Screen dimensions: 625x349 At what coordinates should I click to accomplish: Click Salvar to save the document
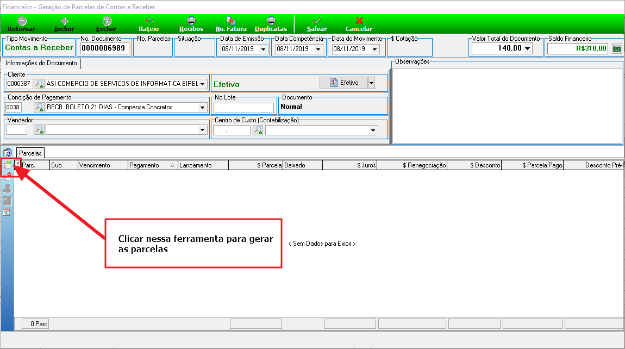tap(317, 24)
